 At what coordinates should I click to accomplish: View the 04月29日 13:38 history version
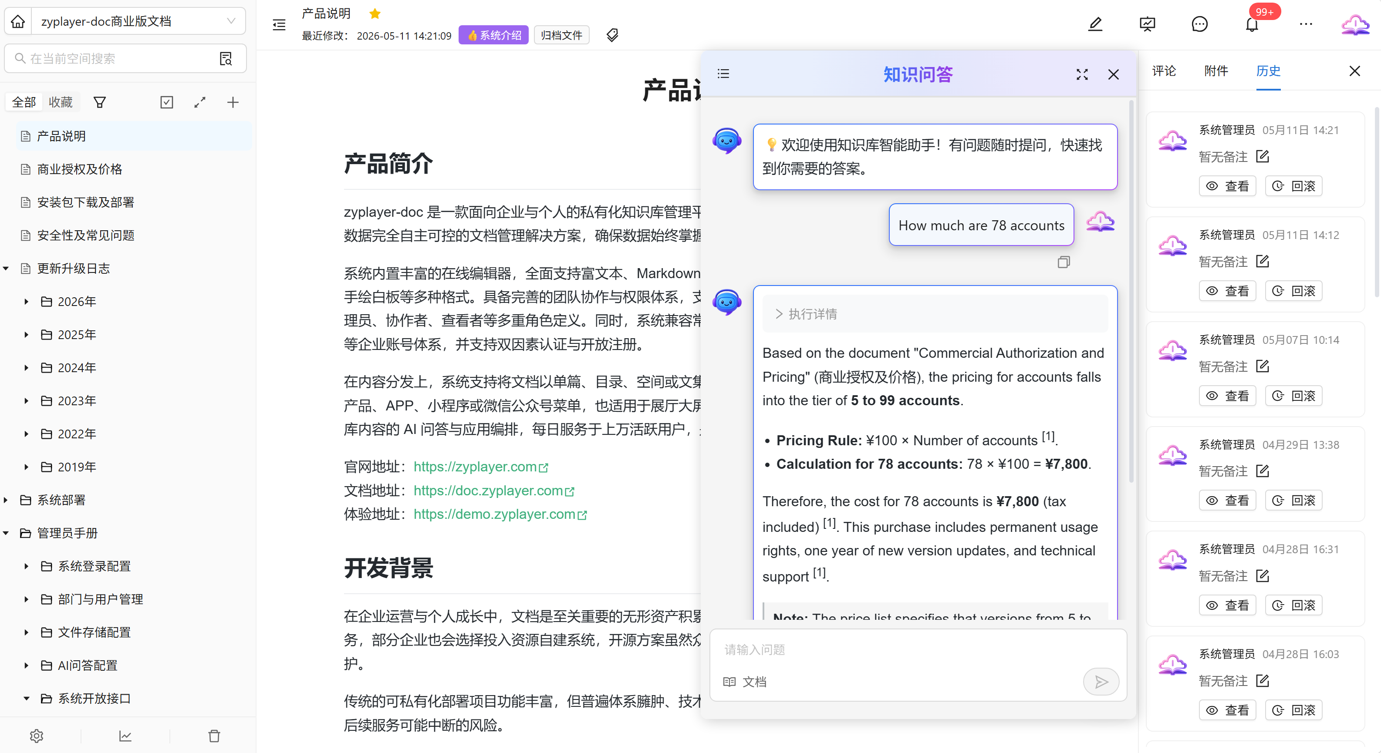tap(1227, 500)
